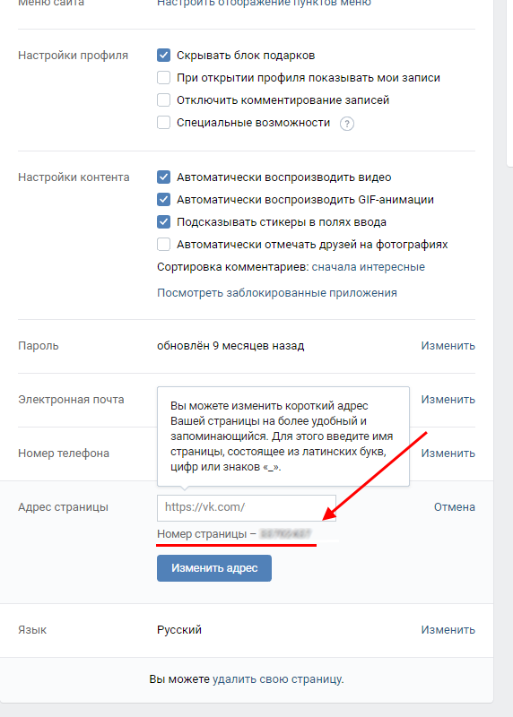Click the Изменить адрес button
513x717 pixels.
click(x=214, y=568)
